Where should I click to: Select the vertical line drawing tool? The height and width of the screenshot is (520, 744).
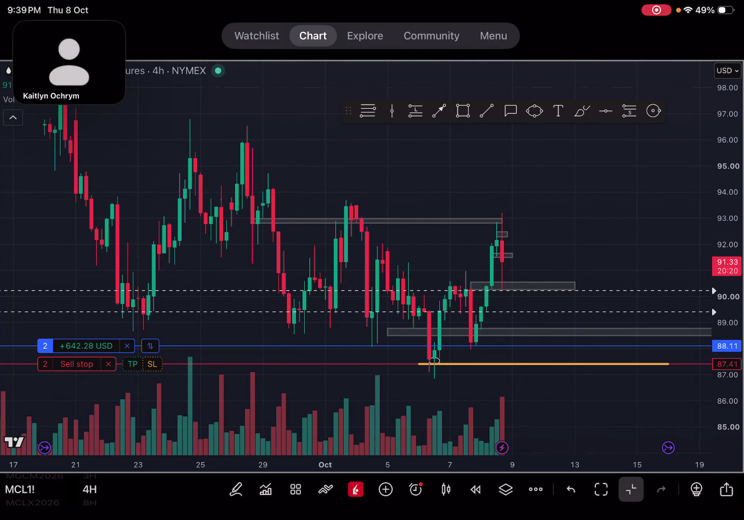(392, 111)
